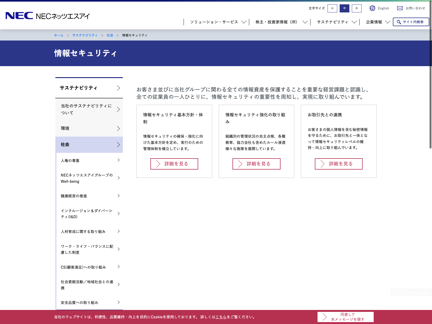432x324 pixels.
Task: Click the NEC Networks & System Integration logo
Action: [x=48, y=16]
